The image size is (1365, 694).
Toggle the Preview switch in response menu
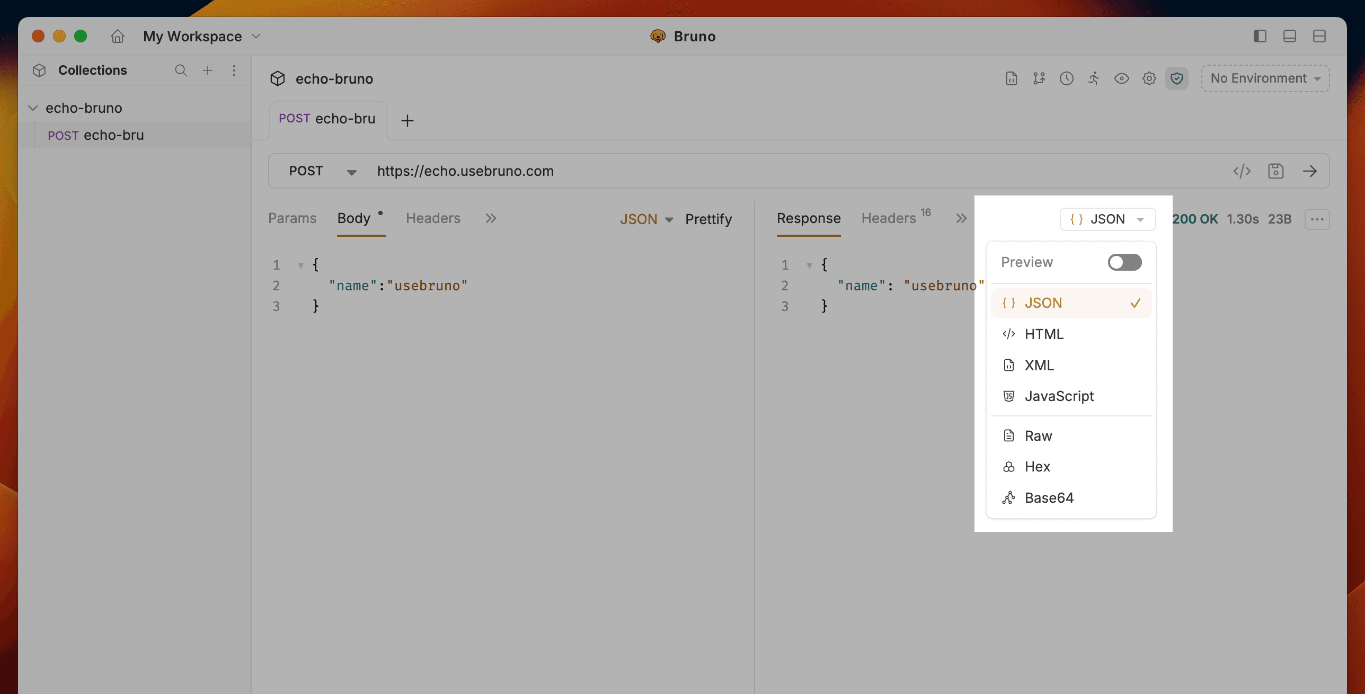pos(1124,262)
